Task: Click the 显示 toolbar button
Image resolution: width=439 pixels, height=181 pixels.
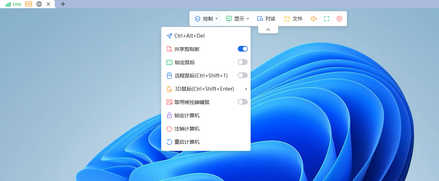Action: (237, 19)
